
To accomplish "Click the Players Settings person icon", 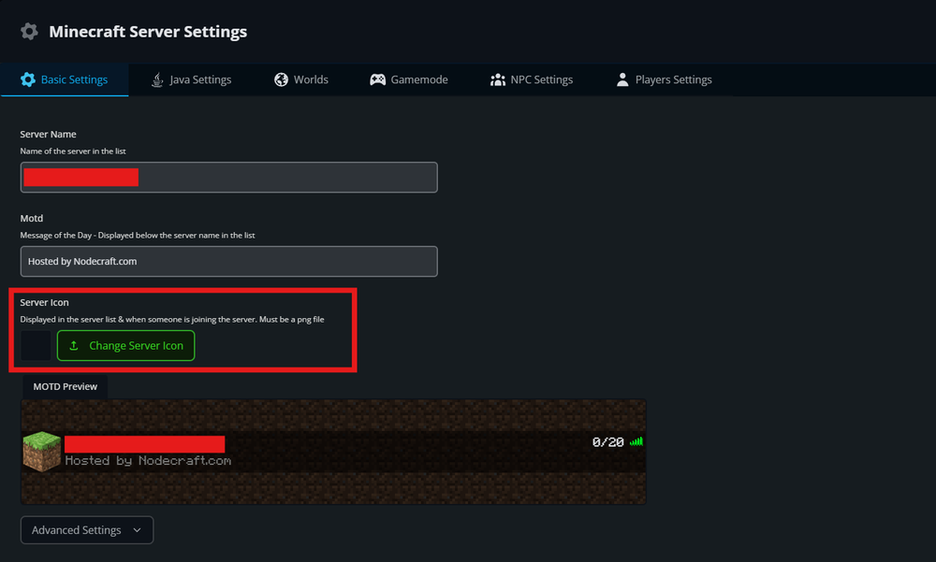I will pos(622,79).
